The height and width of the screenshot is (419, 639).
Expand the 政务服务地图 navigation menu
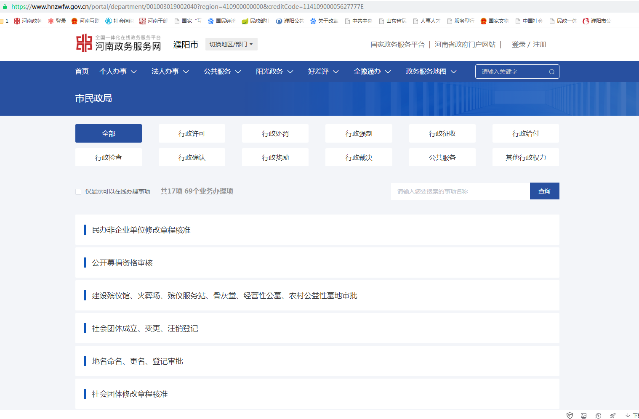[x=431, y=72]
